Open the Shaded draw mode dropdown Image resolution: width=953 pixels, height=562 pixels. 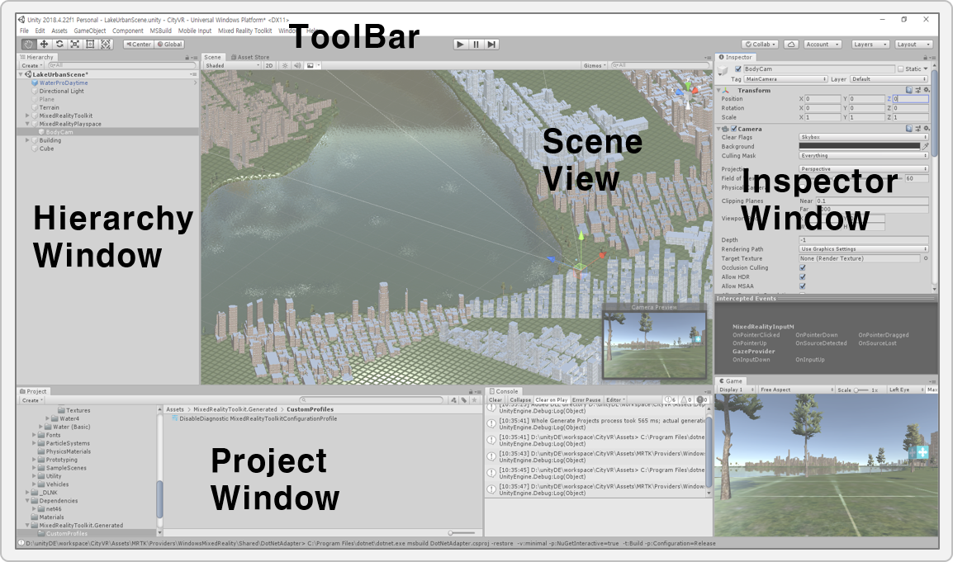point(232,66)
